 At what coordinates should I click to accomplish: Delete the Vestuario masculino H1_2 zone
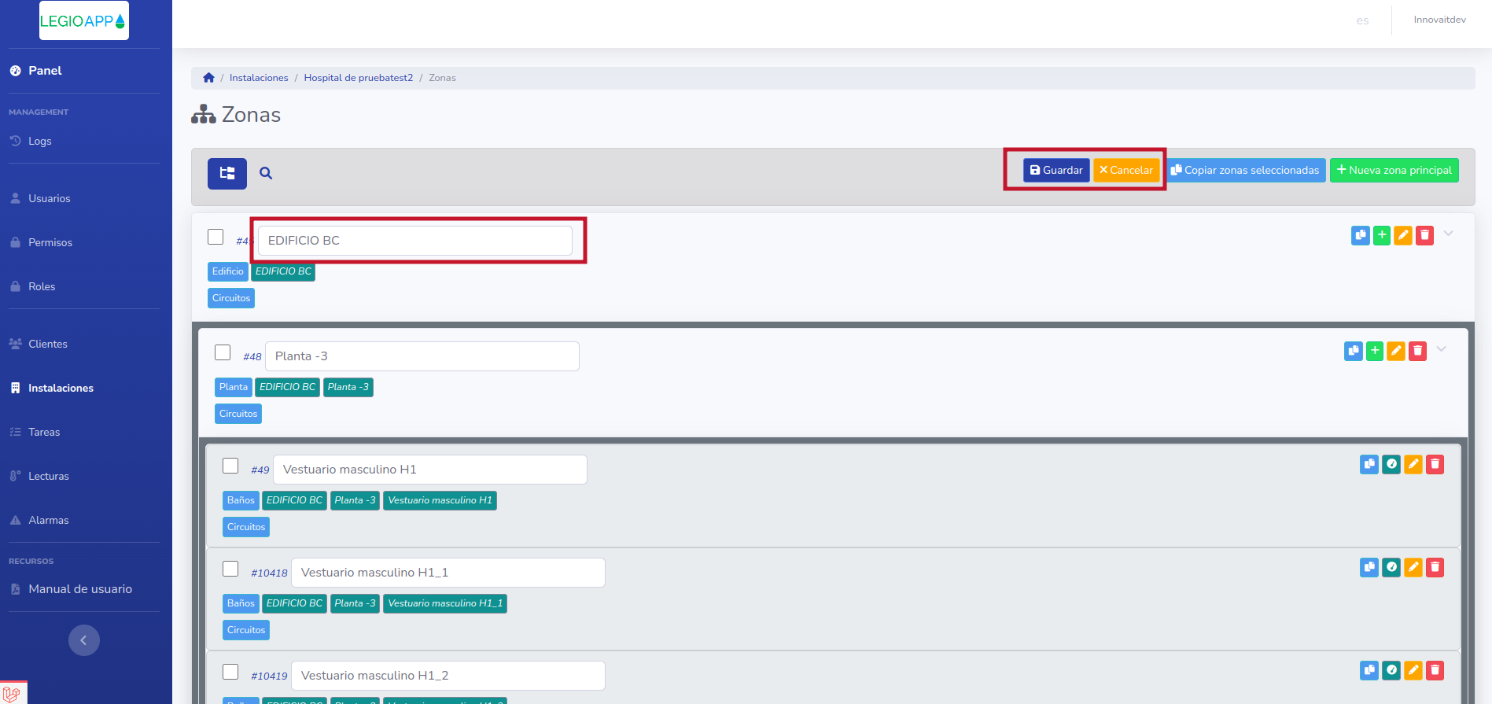1435,670
